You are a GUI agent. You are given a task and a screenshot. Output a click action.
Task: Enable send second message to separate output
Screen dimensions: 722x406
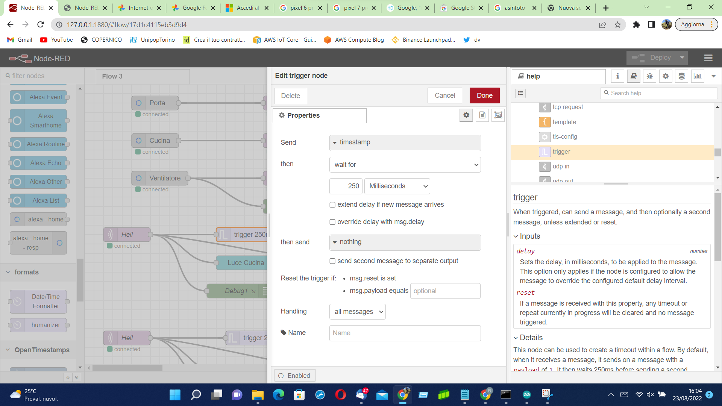(x=332, y=261)
